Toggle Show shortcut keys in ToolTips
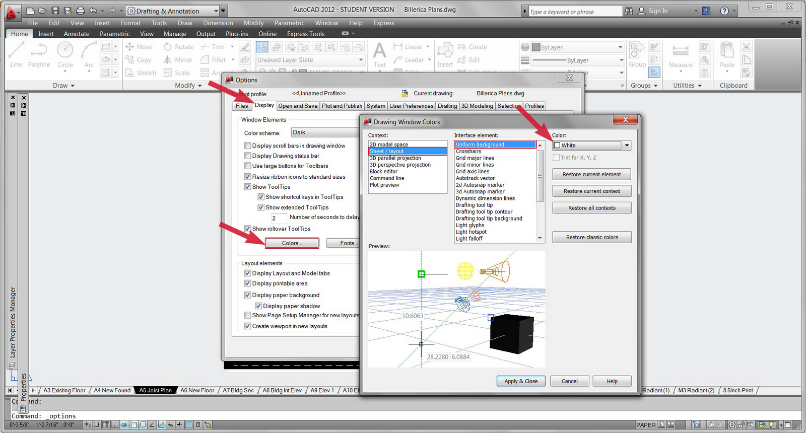This screenshot has width=806, height=433. [x=261, y=197]
